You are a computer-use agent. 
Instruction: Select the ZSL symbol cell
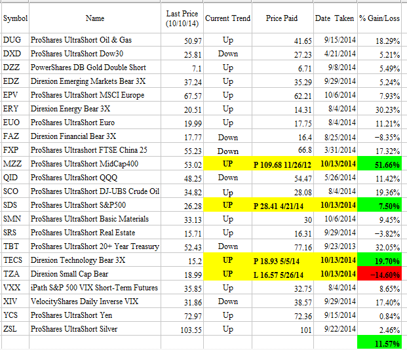(15, 329)
